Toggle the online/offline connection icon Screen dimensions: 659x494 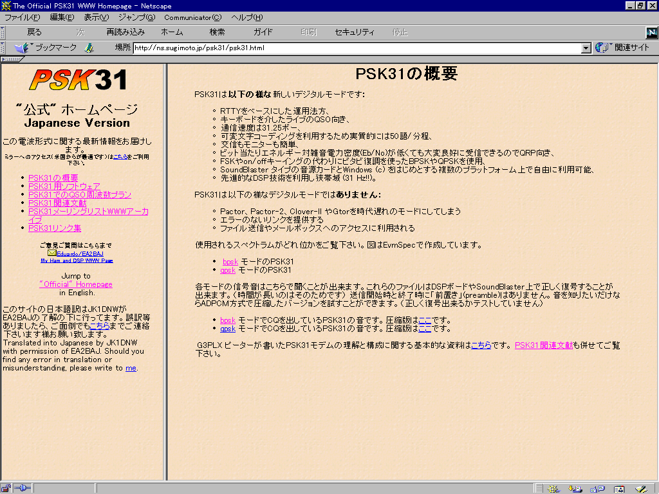(23, 488)
